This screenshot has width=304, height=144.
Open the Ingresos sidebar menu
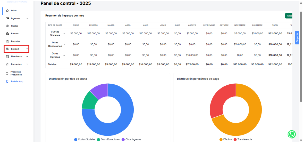tap(15, 18)
